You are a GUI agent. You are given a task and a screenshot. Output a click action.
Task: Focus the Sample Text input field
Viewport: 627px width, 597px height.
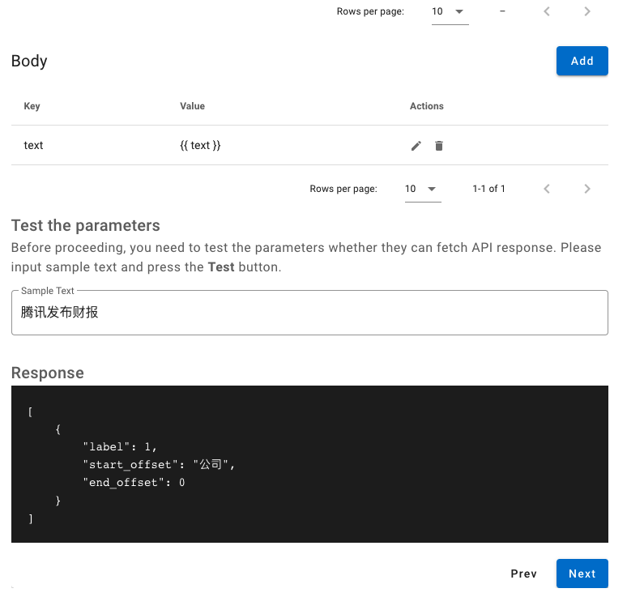coord(309,313)
